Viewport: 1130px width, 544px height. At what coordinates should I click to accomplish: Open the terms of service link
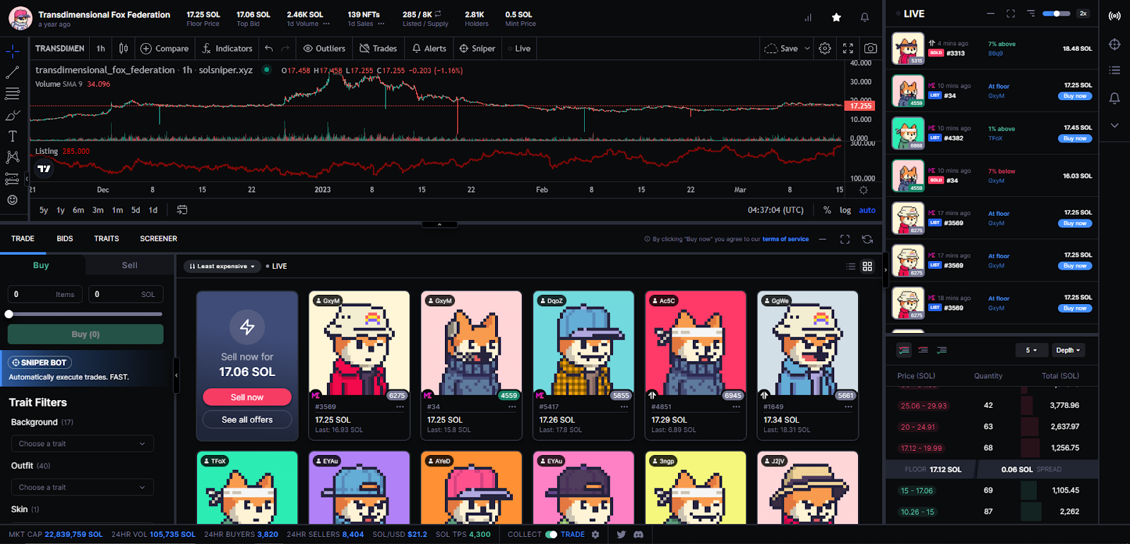tap(785, 239)
